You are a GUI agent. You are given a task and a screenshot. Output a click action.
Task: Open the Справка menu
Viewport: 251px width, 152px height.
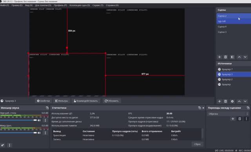[x=112, y=5]
